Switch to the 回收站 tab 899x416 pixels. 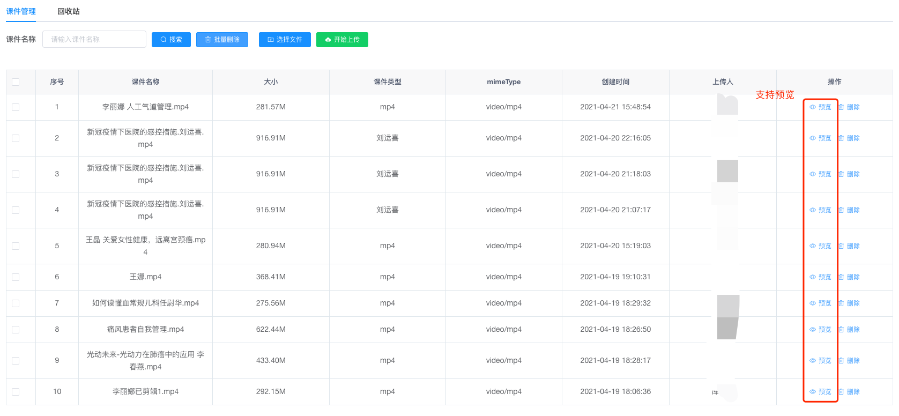[69, 11]
